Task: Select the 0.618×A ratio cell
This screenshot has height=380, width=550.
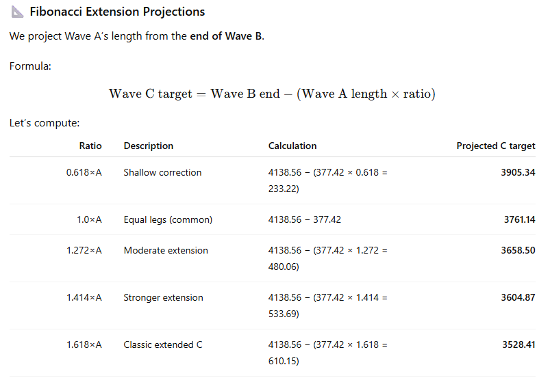Action: (84, 172)
